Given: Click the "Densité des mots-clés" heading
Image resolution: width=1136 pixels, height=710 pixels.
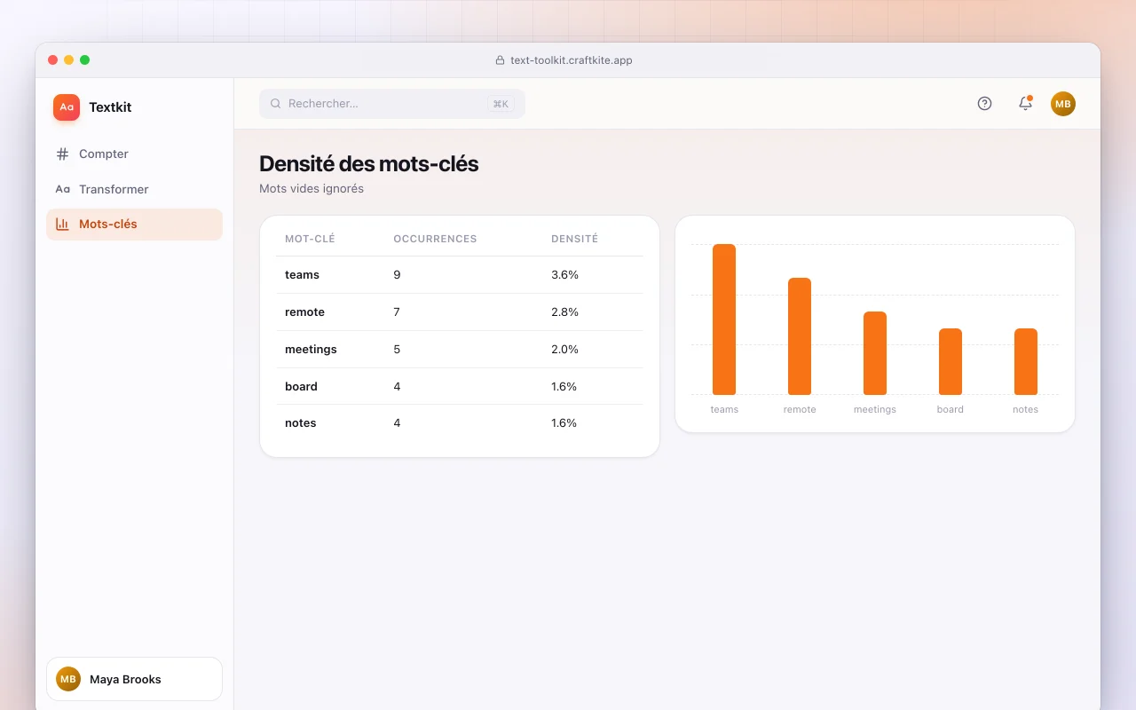Looking at the screenshot, I should tap(368, 164).
